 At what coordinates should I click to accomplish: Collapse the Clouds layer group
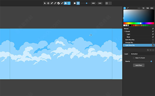(124, 31)
